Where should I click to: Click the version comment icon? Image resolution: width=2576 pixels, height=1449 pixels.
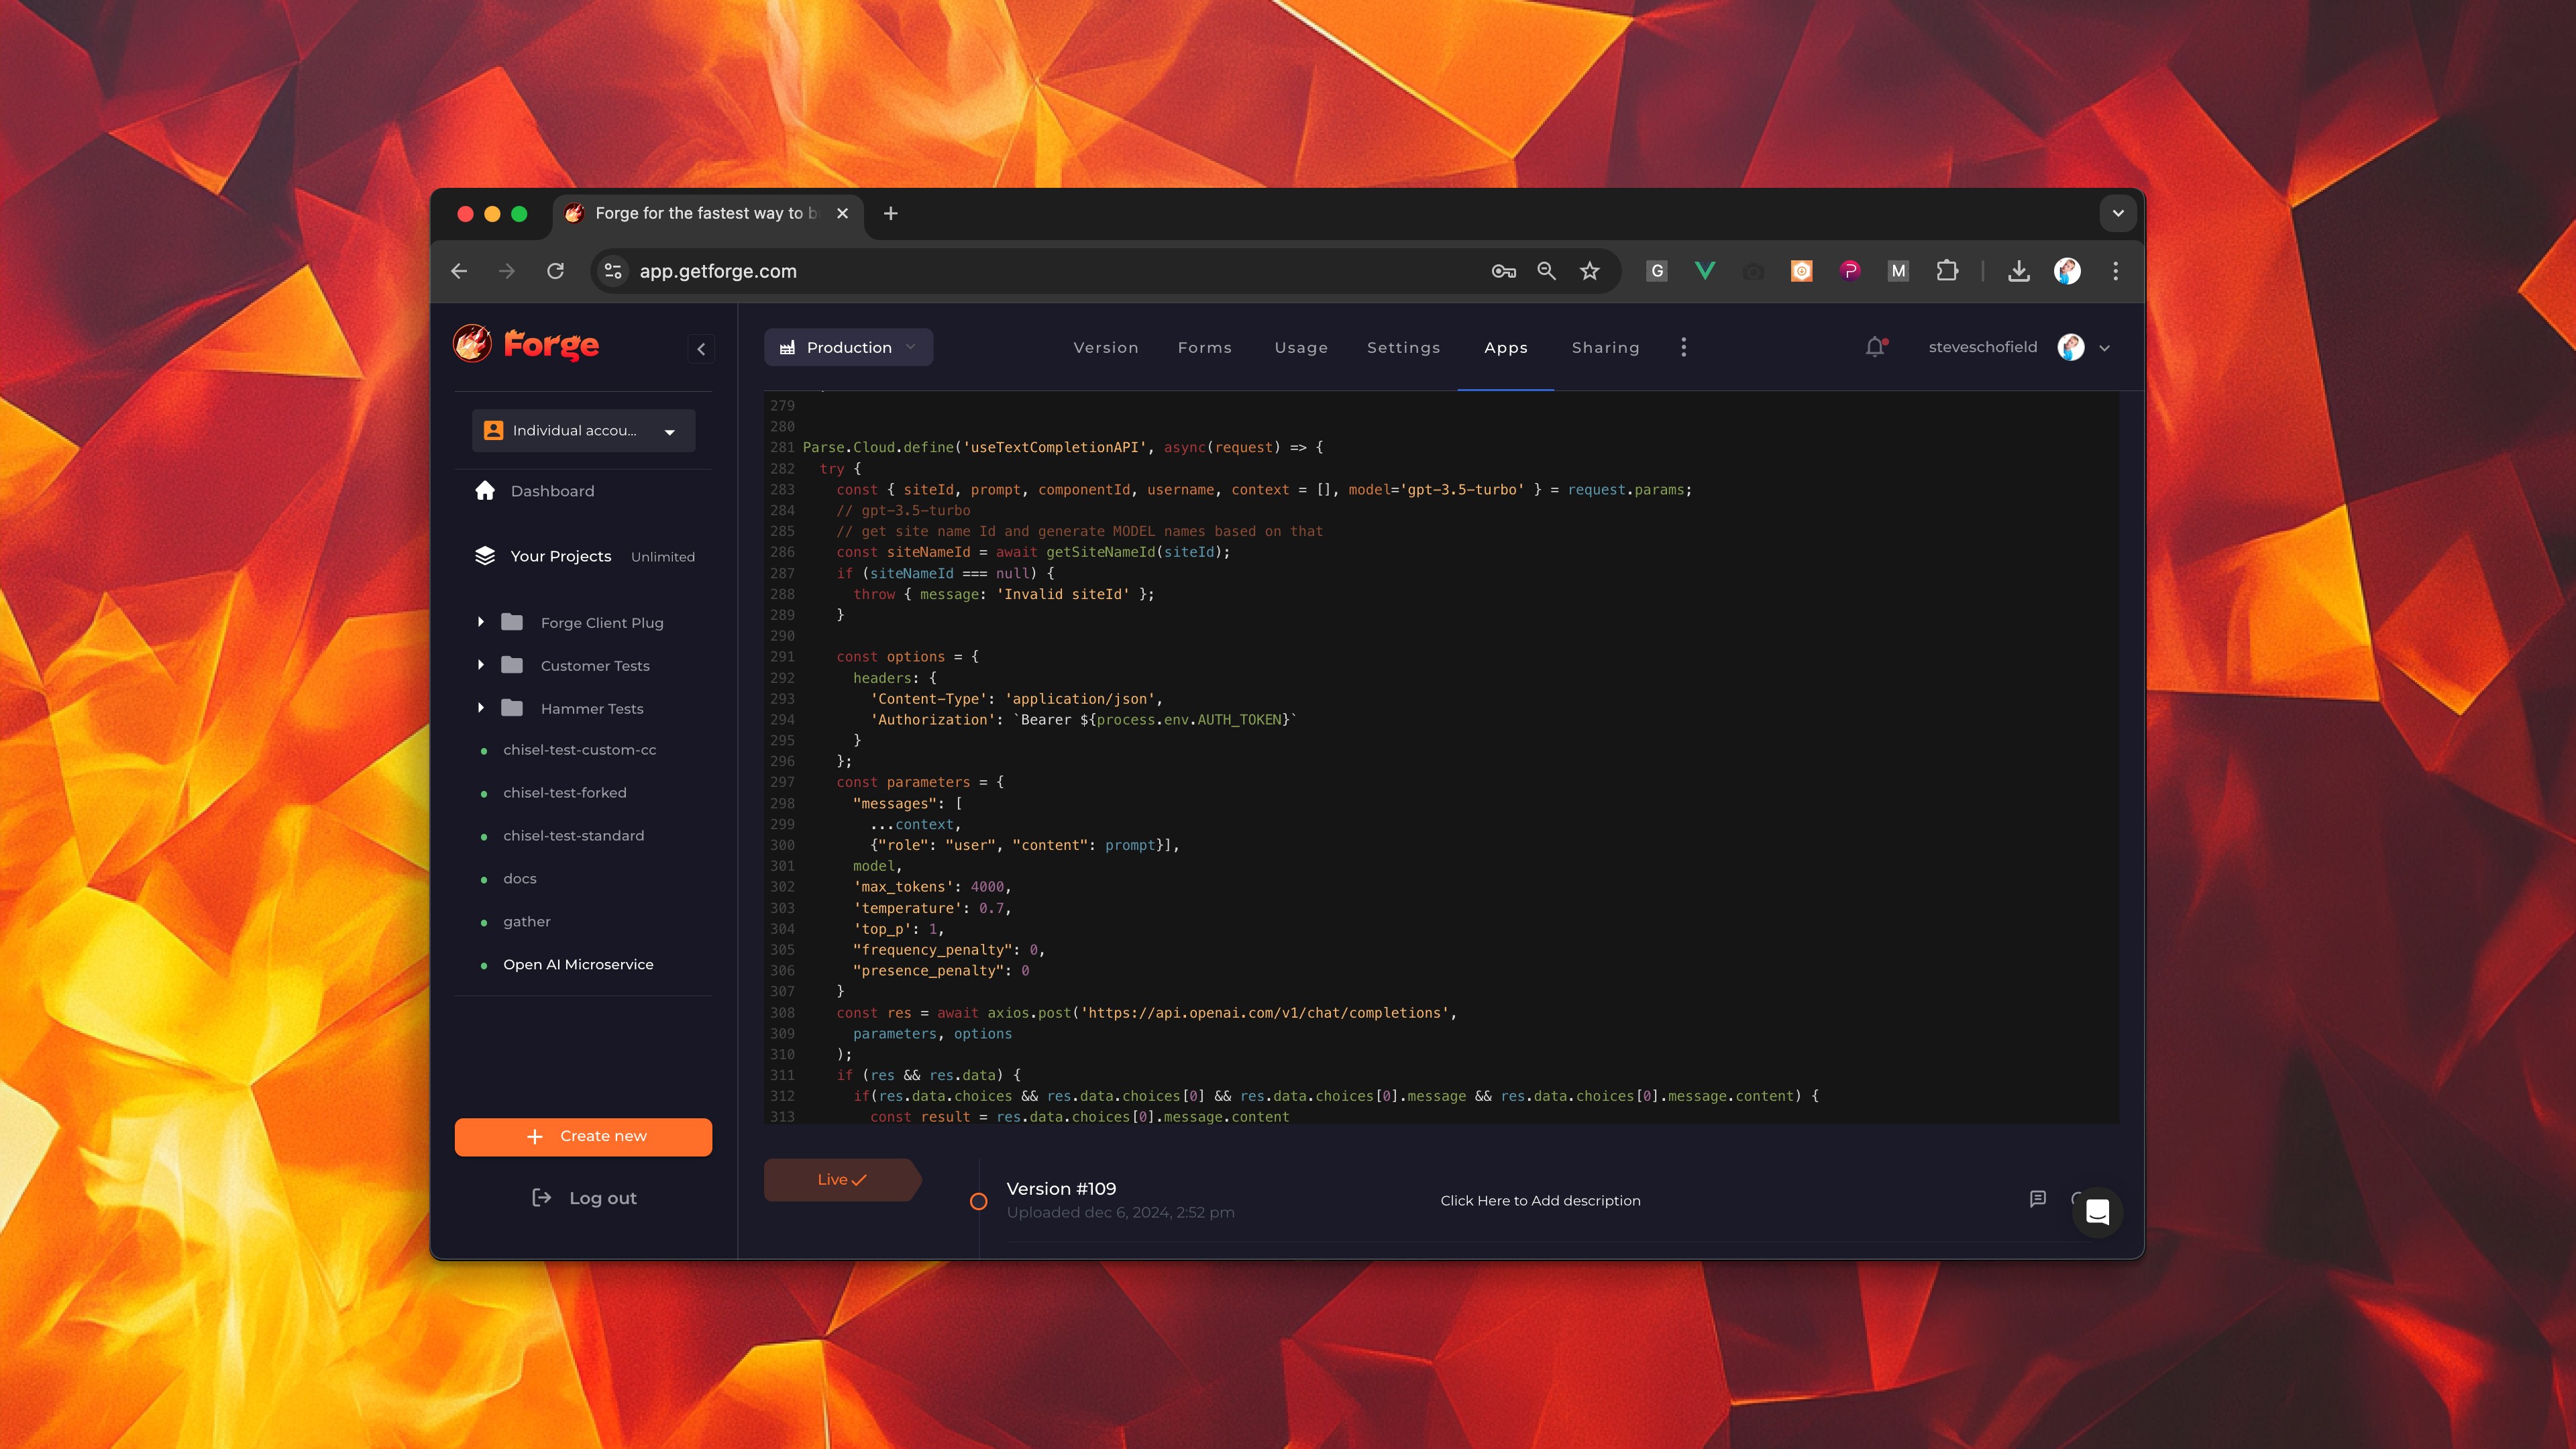2038,1199
